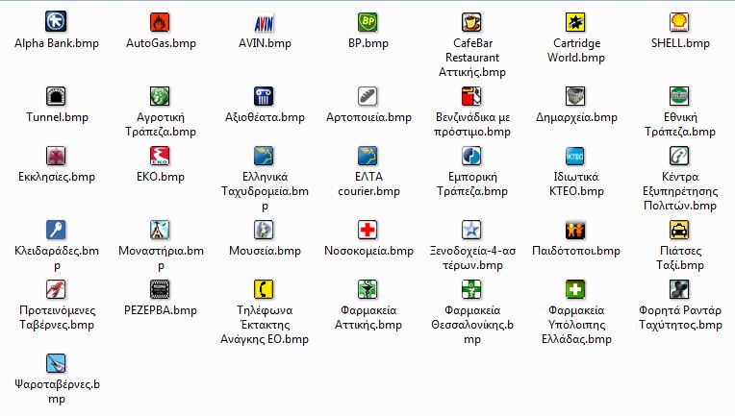The width and height of the screenshot is (735, 416).
Task: Click the PEZEPBA.bmp dark icon
Action: point(160,289)
